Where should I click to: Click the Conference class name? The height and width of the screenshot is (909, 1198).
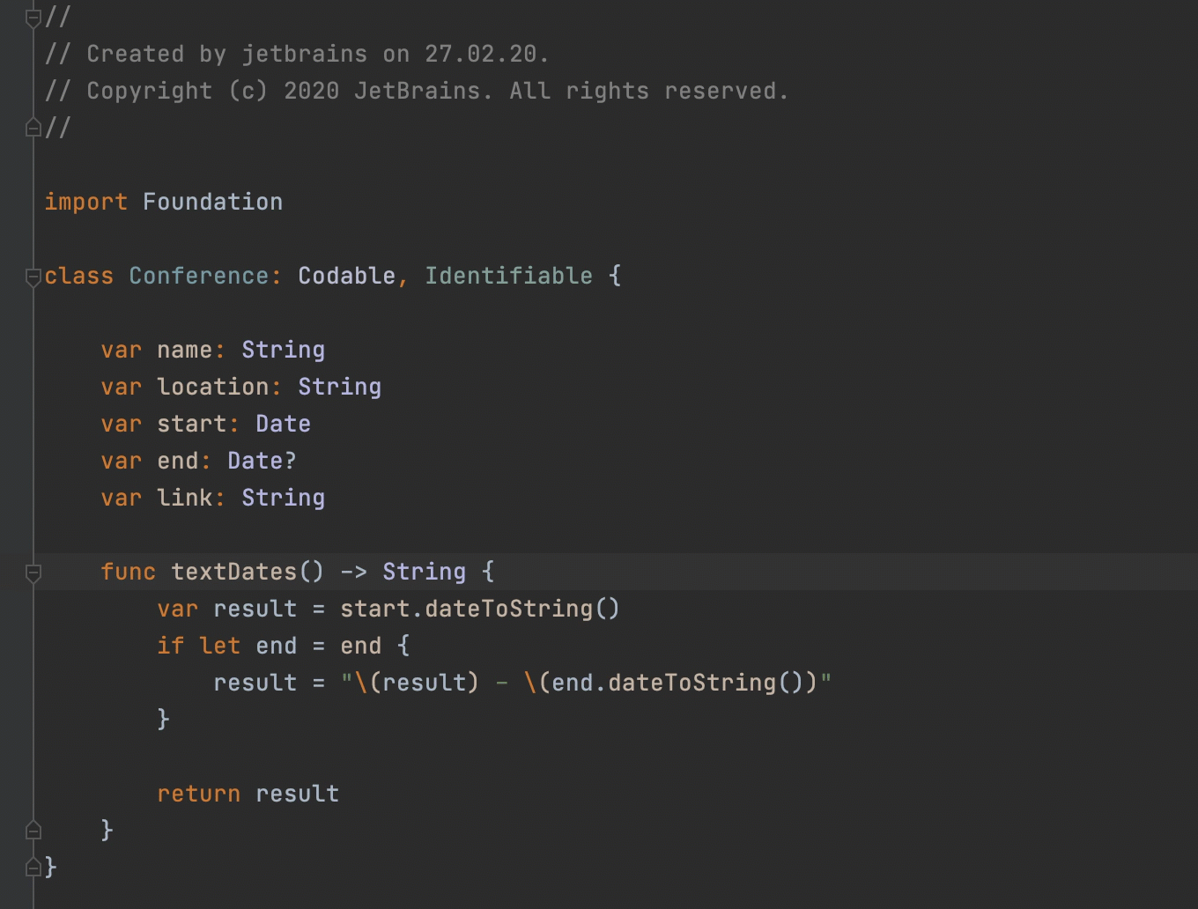(x=198, y=277)
